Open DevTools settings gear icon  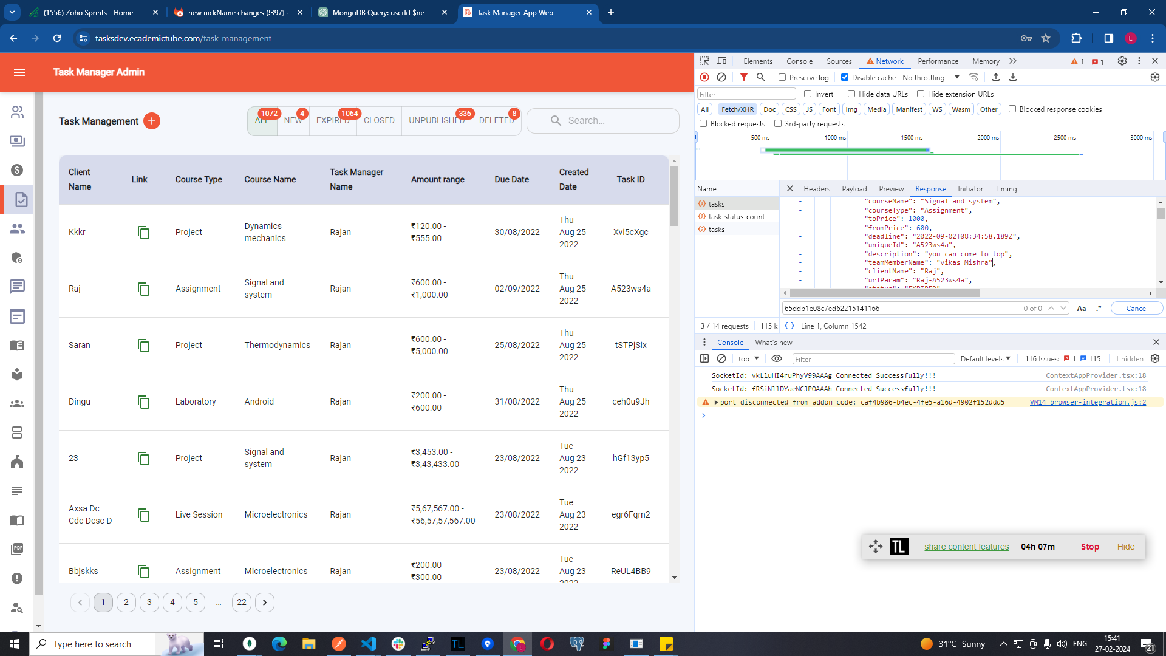click(x=1122, y=61)
